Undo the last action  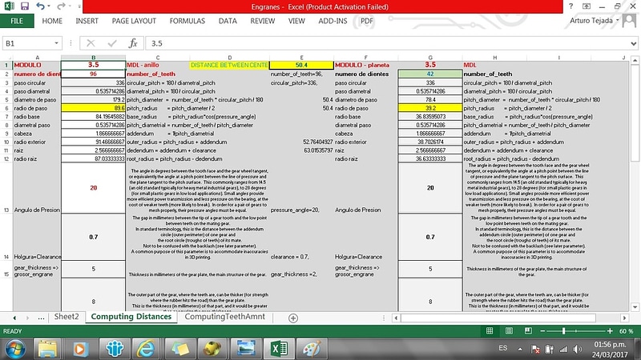(39, 6)
